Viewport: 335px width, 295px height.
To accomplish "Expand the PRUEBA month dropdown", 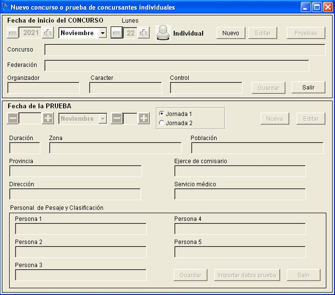I will tap(103, 118).
